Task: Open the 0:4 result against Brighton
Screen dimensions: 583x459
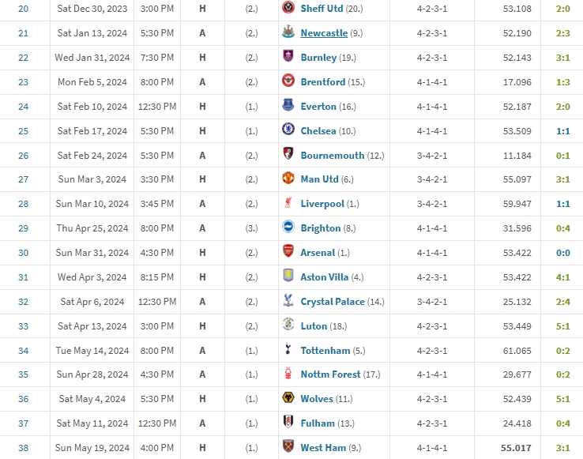Action: point(562,228)
